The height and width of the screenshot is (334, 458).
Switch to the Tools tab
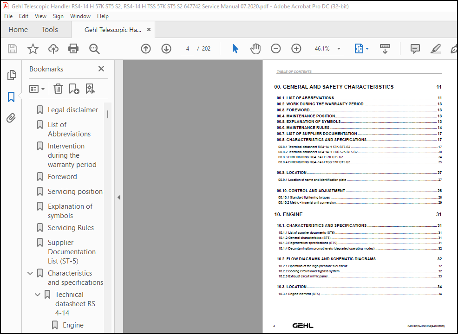(50, 30)
